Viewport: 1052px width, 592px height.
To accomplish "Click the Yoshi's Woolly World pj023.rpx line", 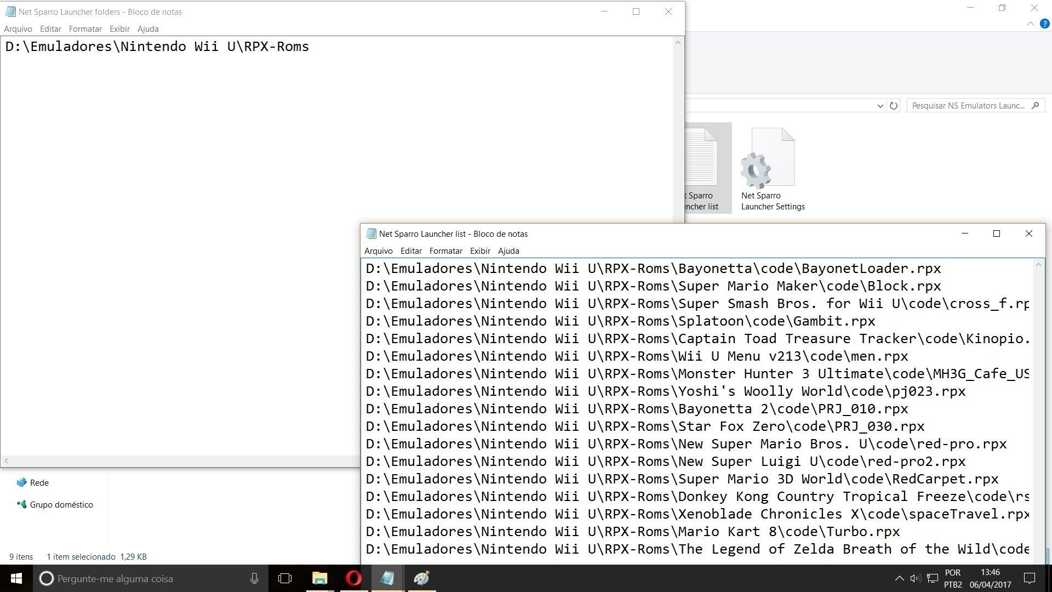I will [x=666, y=391].
